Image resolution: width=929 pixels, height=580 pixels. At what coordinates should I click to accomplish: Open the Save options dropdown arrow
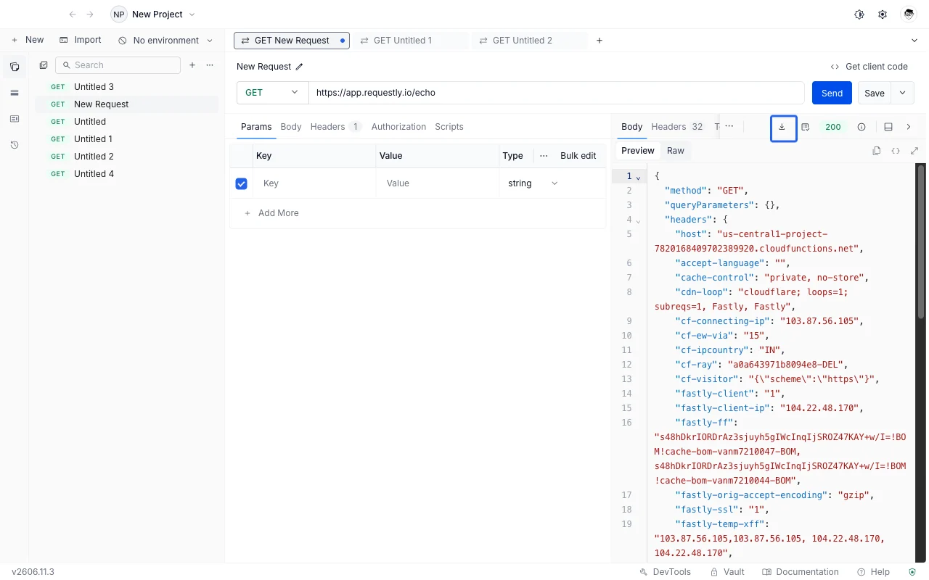[903, 93]
